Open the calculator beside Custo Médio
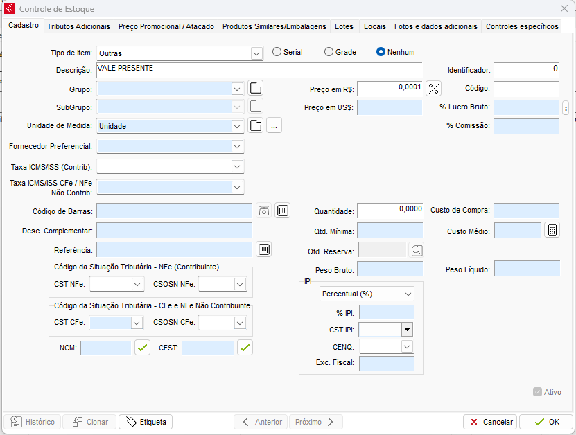The image size is (576, 435). [552, 231]
